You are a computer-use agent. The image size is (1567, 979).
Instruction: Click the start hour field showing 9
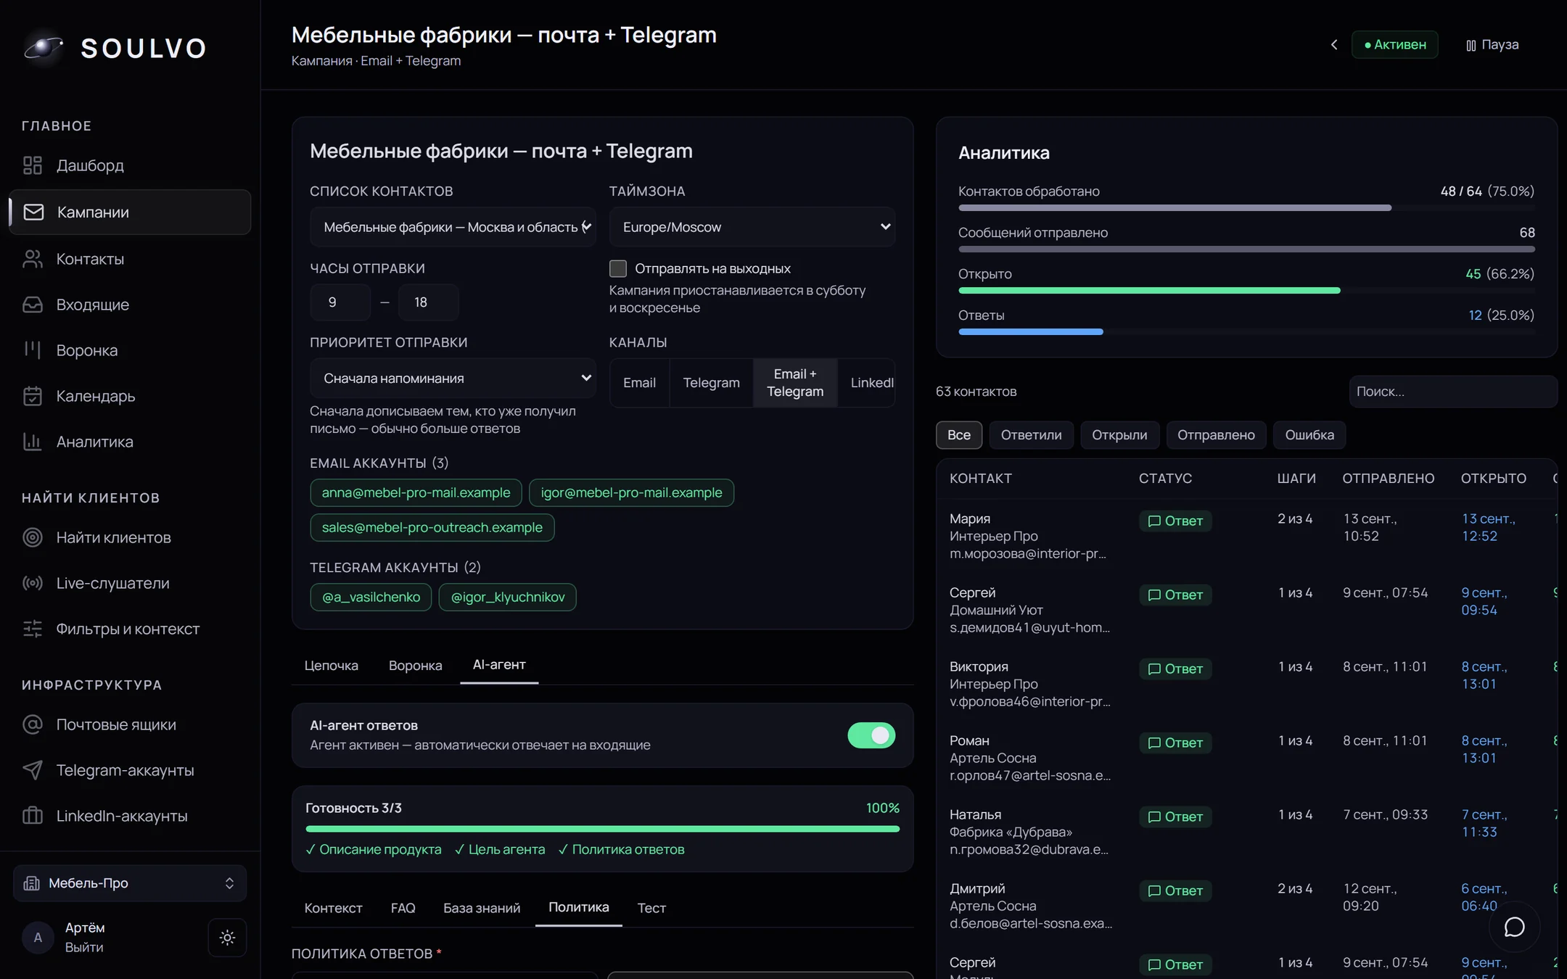point(340,302)
